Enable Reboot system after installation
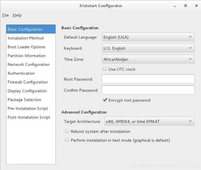This screenshot has width=201, height=170. 67,131
